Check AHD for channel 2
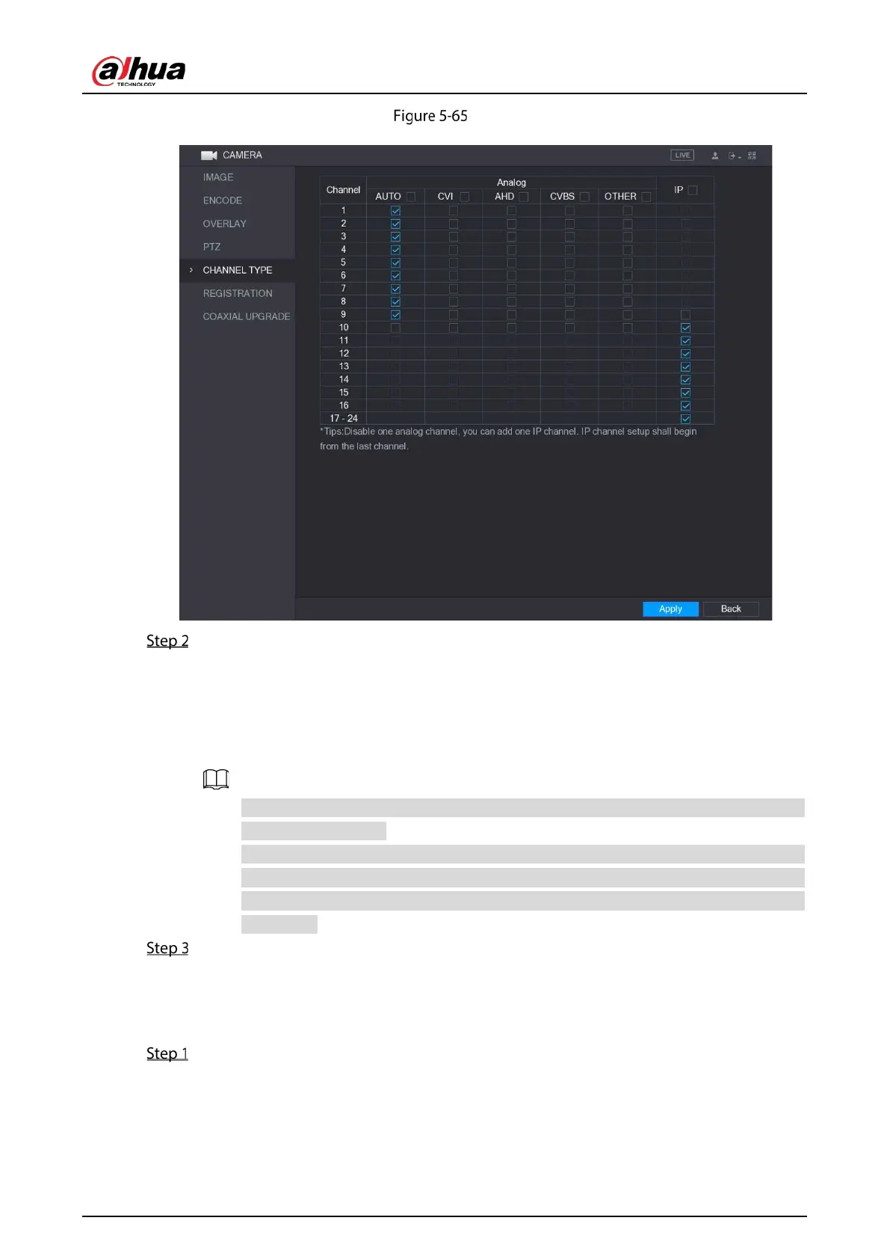This screenshot has width=890, height=1259. 511,224
